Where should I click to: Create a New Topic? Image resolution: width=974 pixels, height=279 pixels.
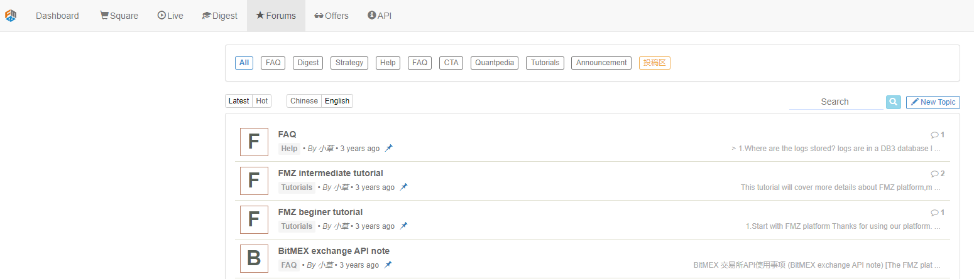tap(933, 102)
